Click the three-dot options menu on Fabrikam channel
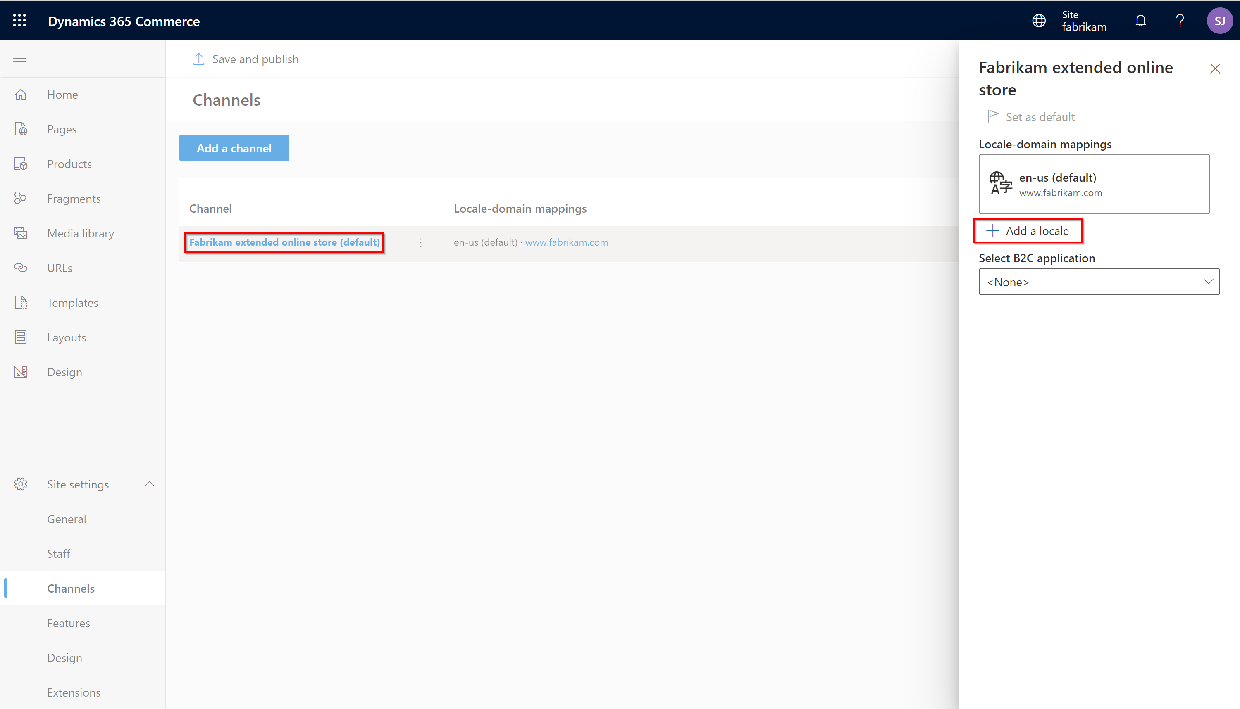Image resolution: width=1240 pixels, height=709 pixels. tap(421, 242)
